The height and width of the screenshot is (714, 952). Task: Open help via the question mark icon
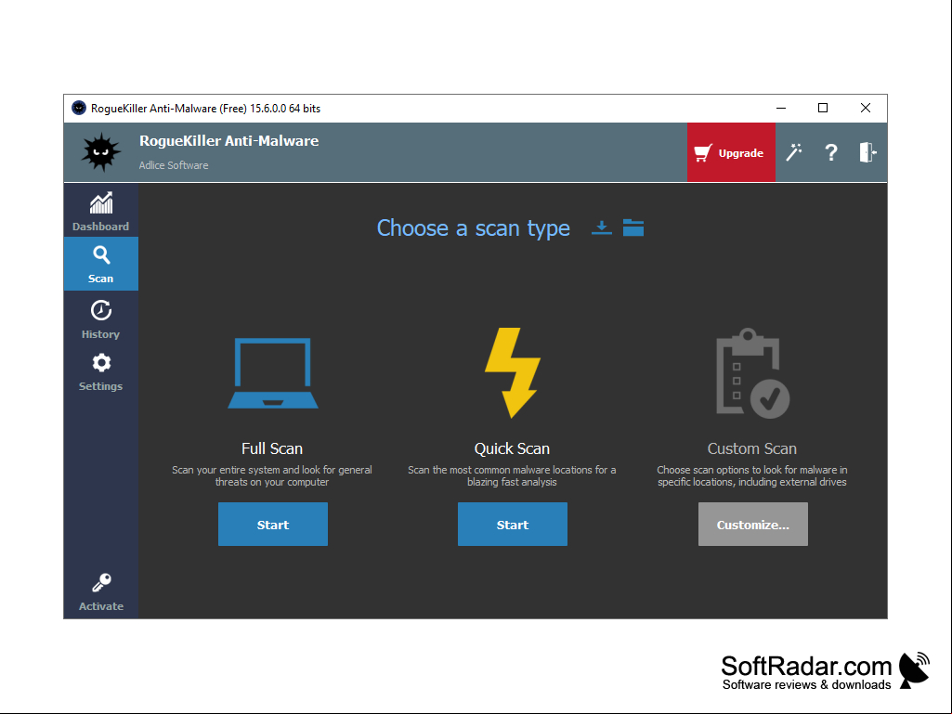tap(831, 152)
